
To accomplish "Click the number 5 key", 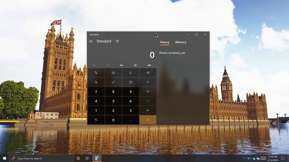I will pos(113,101).
